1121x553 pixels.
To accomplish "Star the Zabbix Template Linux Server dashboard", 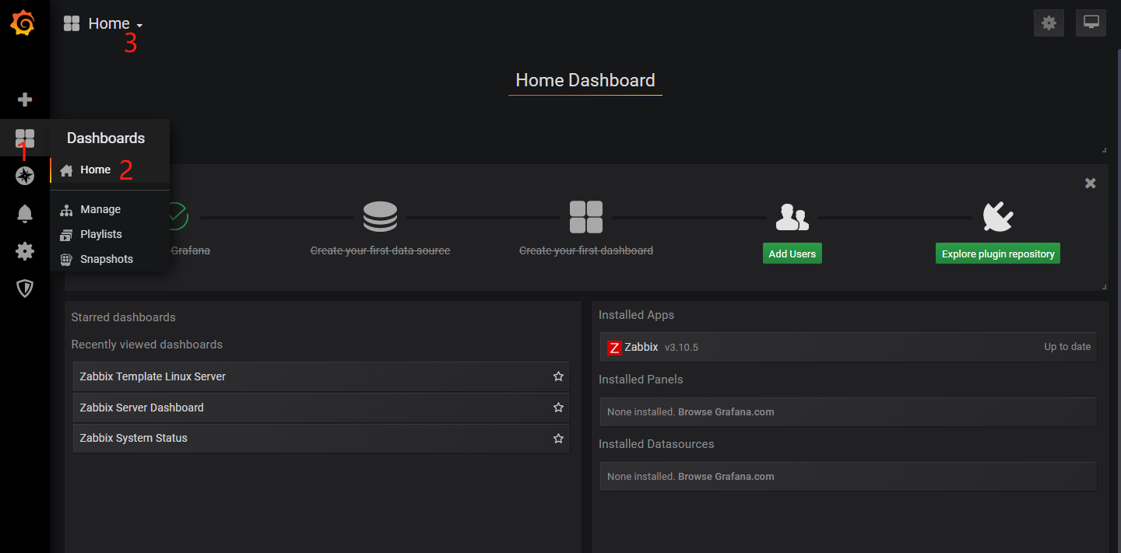I will (558, 376).
